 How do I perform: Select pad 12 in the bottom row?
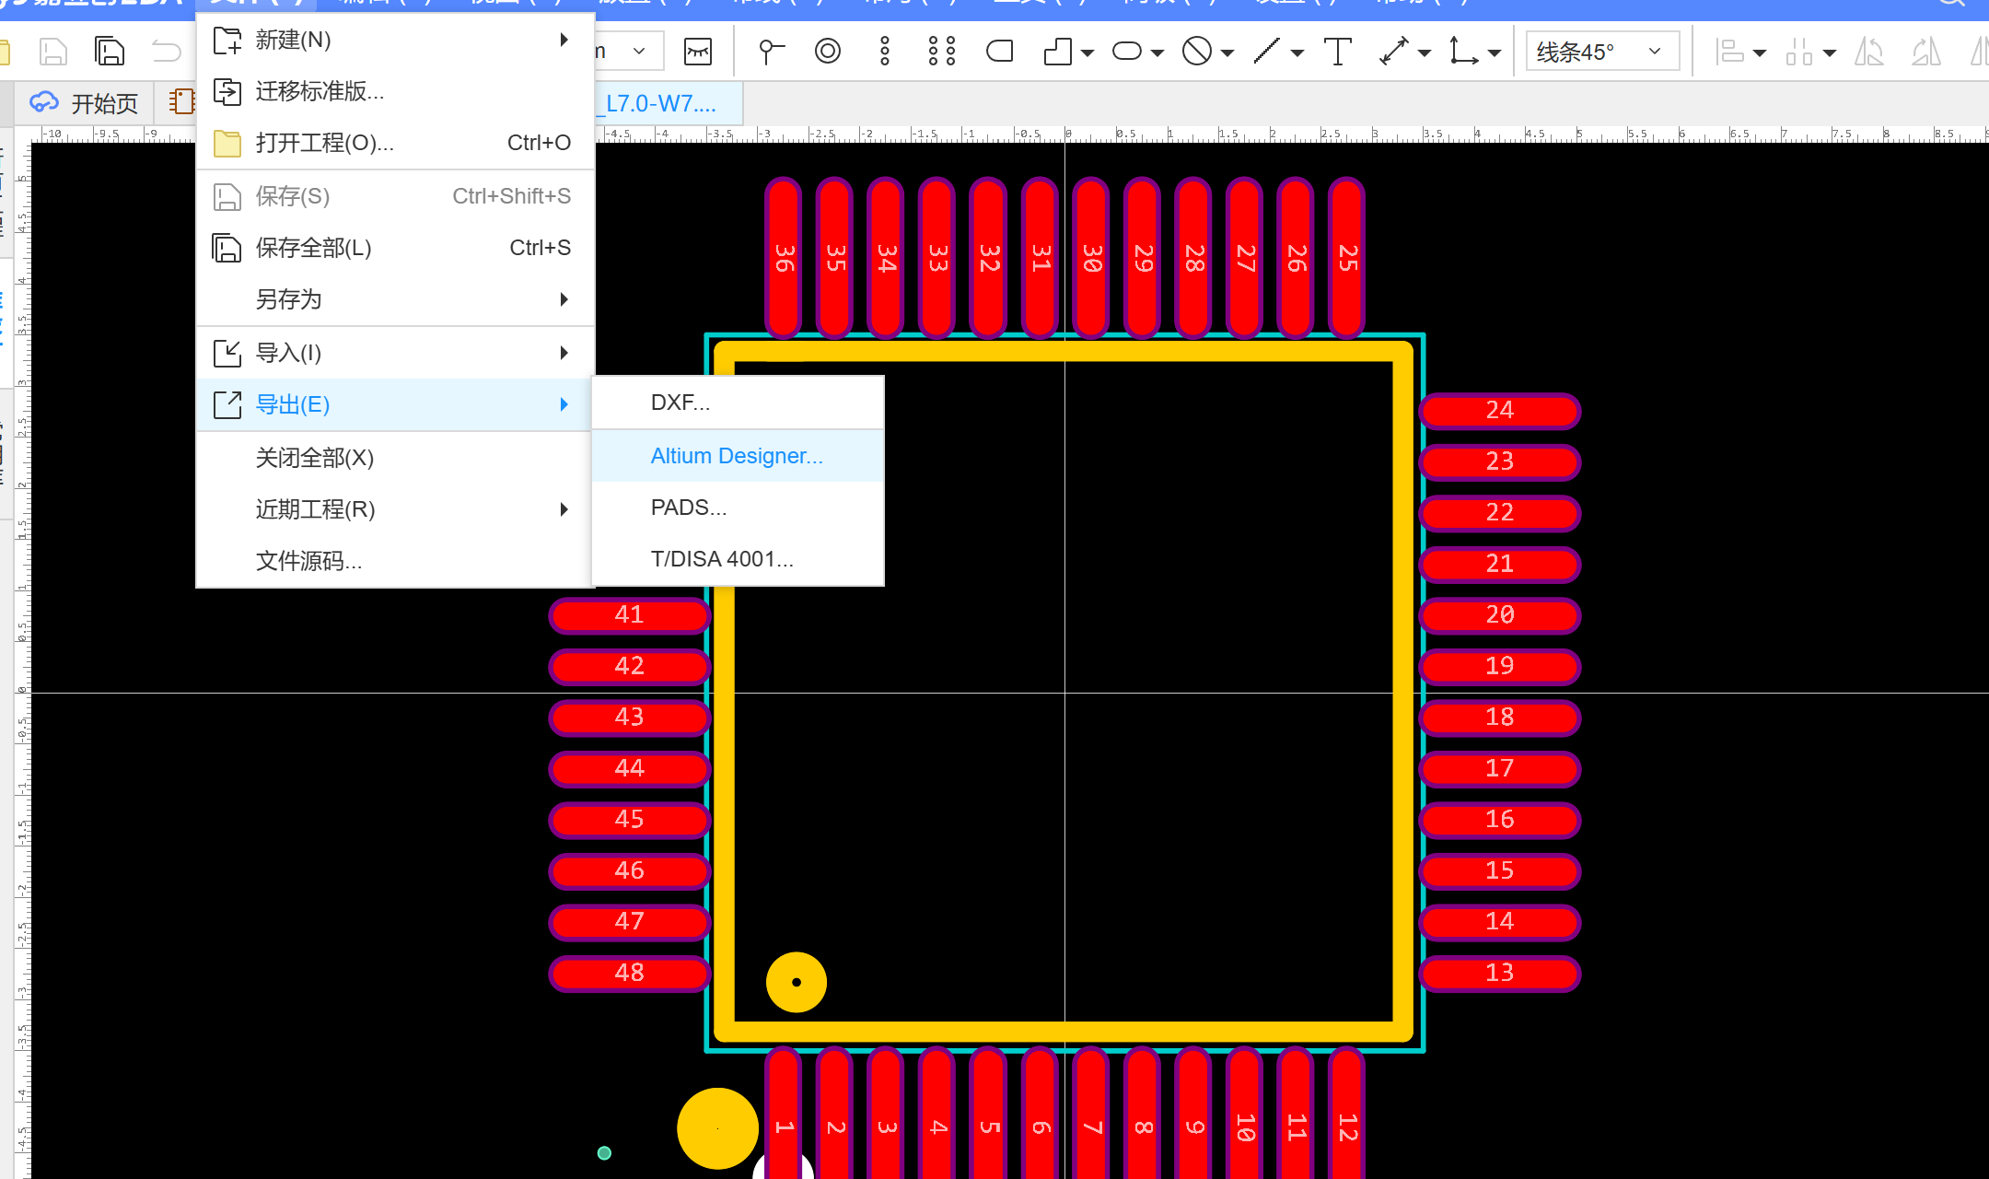(1347, 1114)
